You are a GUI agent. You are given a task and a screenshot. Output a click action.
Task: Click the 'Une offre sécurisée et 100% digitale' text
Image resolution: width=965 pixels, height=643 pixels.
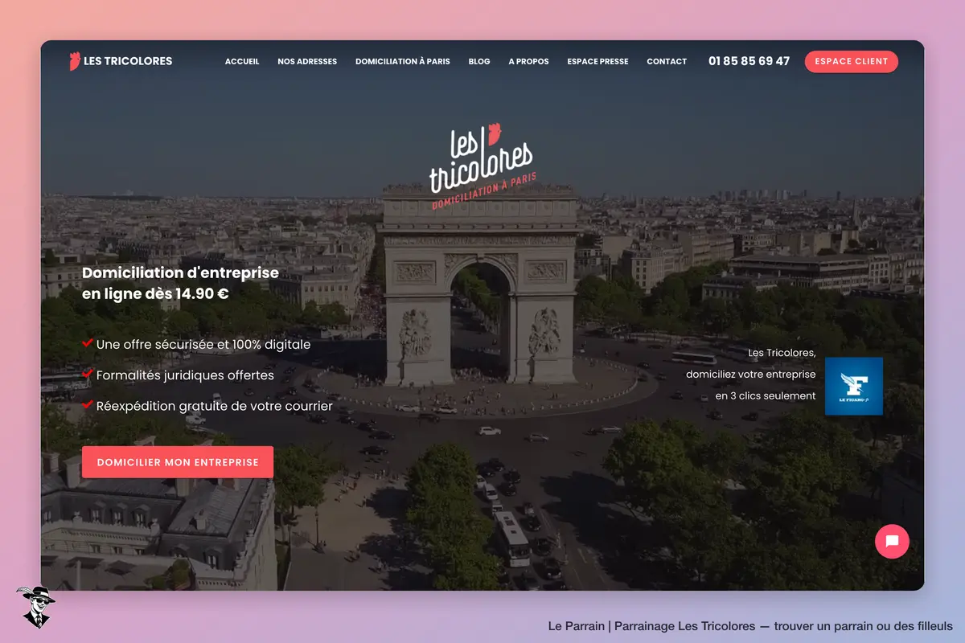pyautogui.click(x=203, y=344)
